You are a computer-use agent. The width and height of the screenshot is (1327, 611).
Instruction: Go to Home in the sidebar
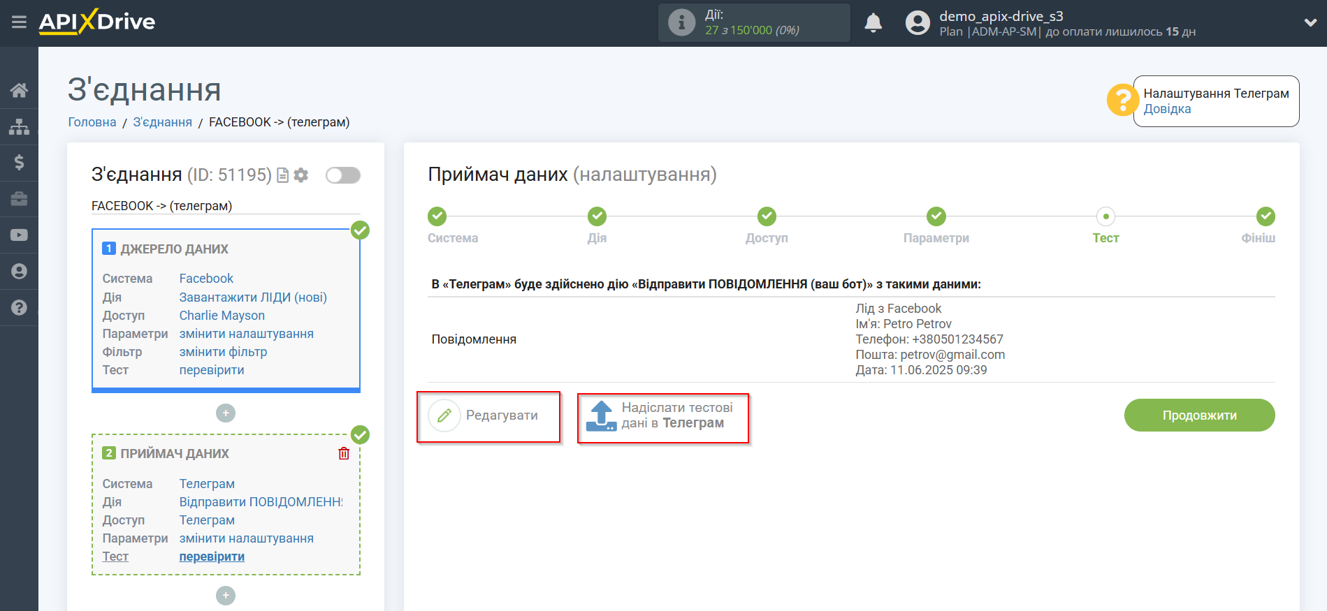click(19, 90)
